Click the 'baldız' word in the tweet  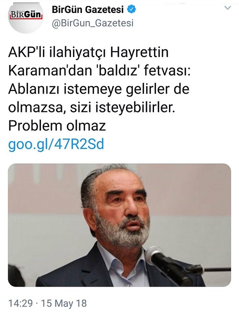pos(118,70)
